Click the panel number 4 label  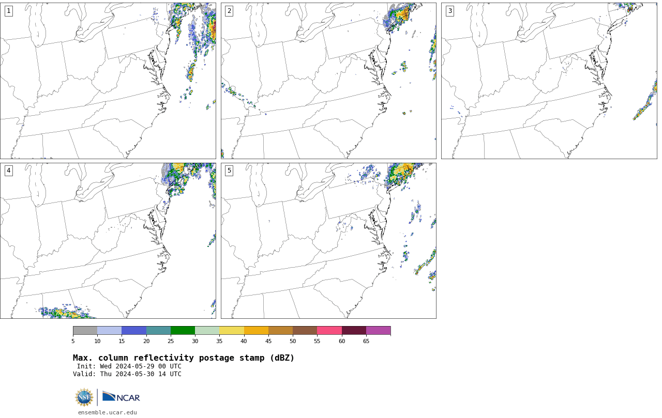click(8, 171)
